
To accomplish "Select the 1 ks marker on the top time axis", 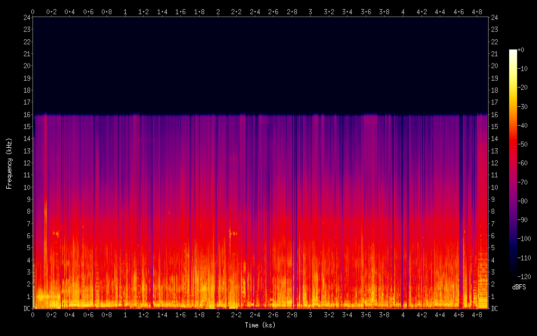I will [125, 11].
